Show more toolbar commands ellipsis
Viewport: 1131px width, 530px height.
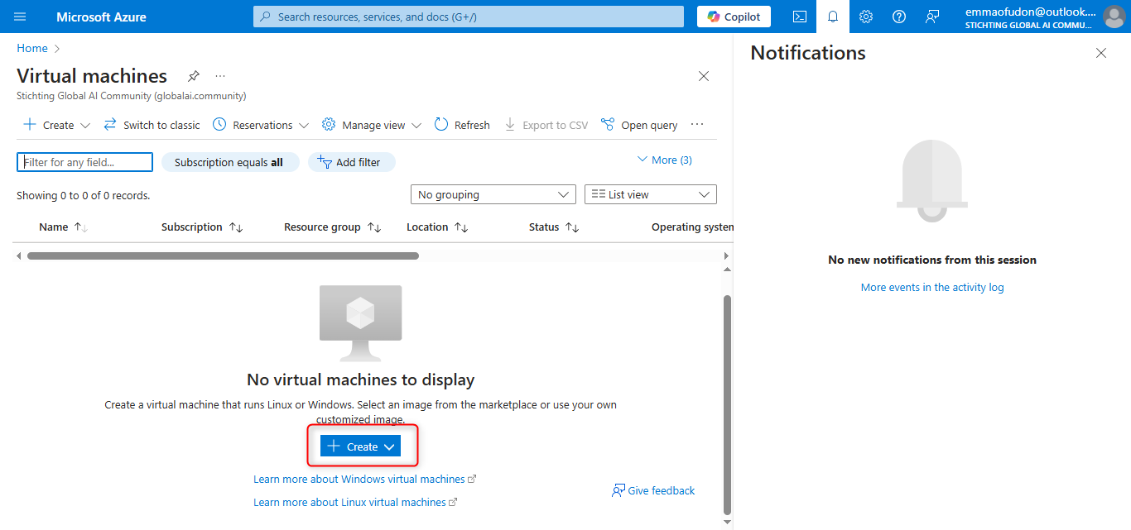click(697, 125)
